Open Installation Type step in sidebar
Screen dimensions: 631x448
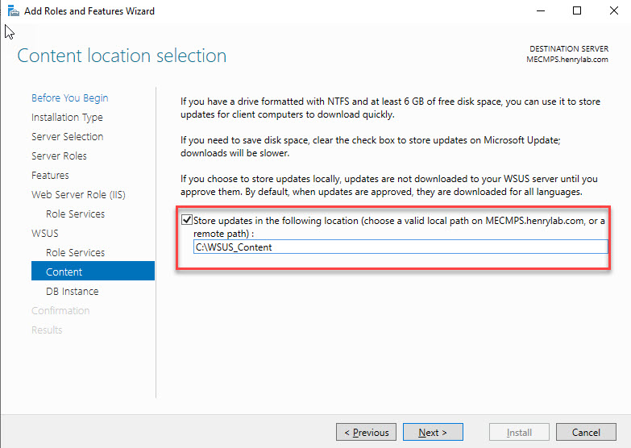point(67,118)
